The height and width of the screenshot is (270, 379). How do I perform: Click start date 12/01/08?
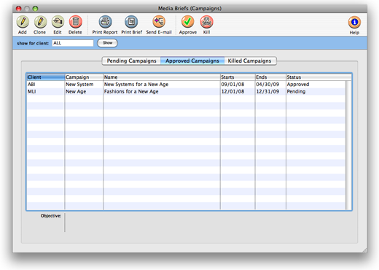[x=233, y=91]
